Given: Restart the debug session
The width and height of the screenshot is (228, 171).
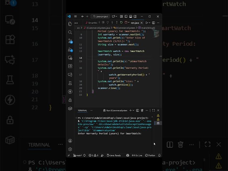Looking at the screenshot, I should [x=121, y=22].
